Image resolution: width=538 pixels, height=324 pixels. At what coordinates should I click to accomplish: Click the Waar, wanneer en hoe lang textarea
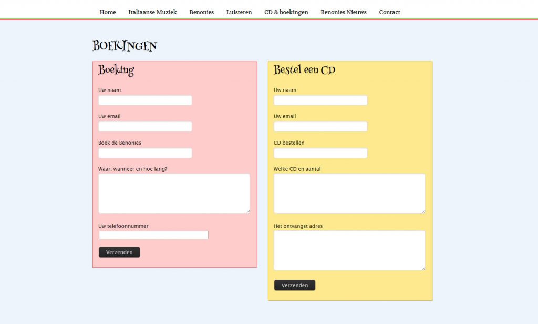(x=174, y=194)
